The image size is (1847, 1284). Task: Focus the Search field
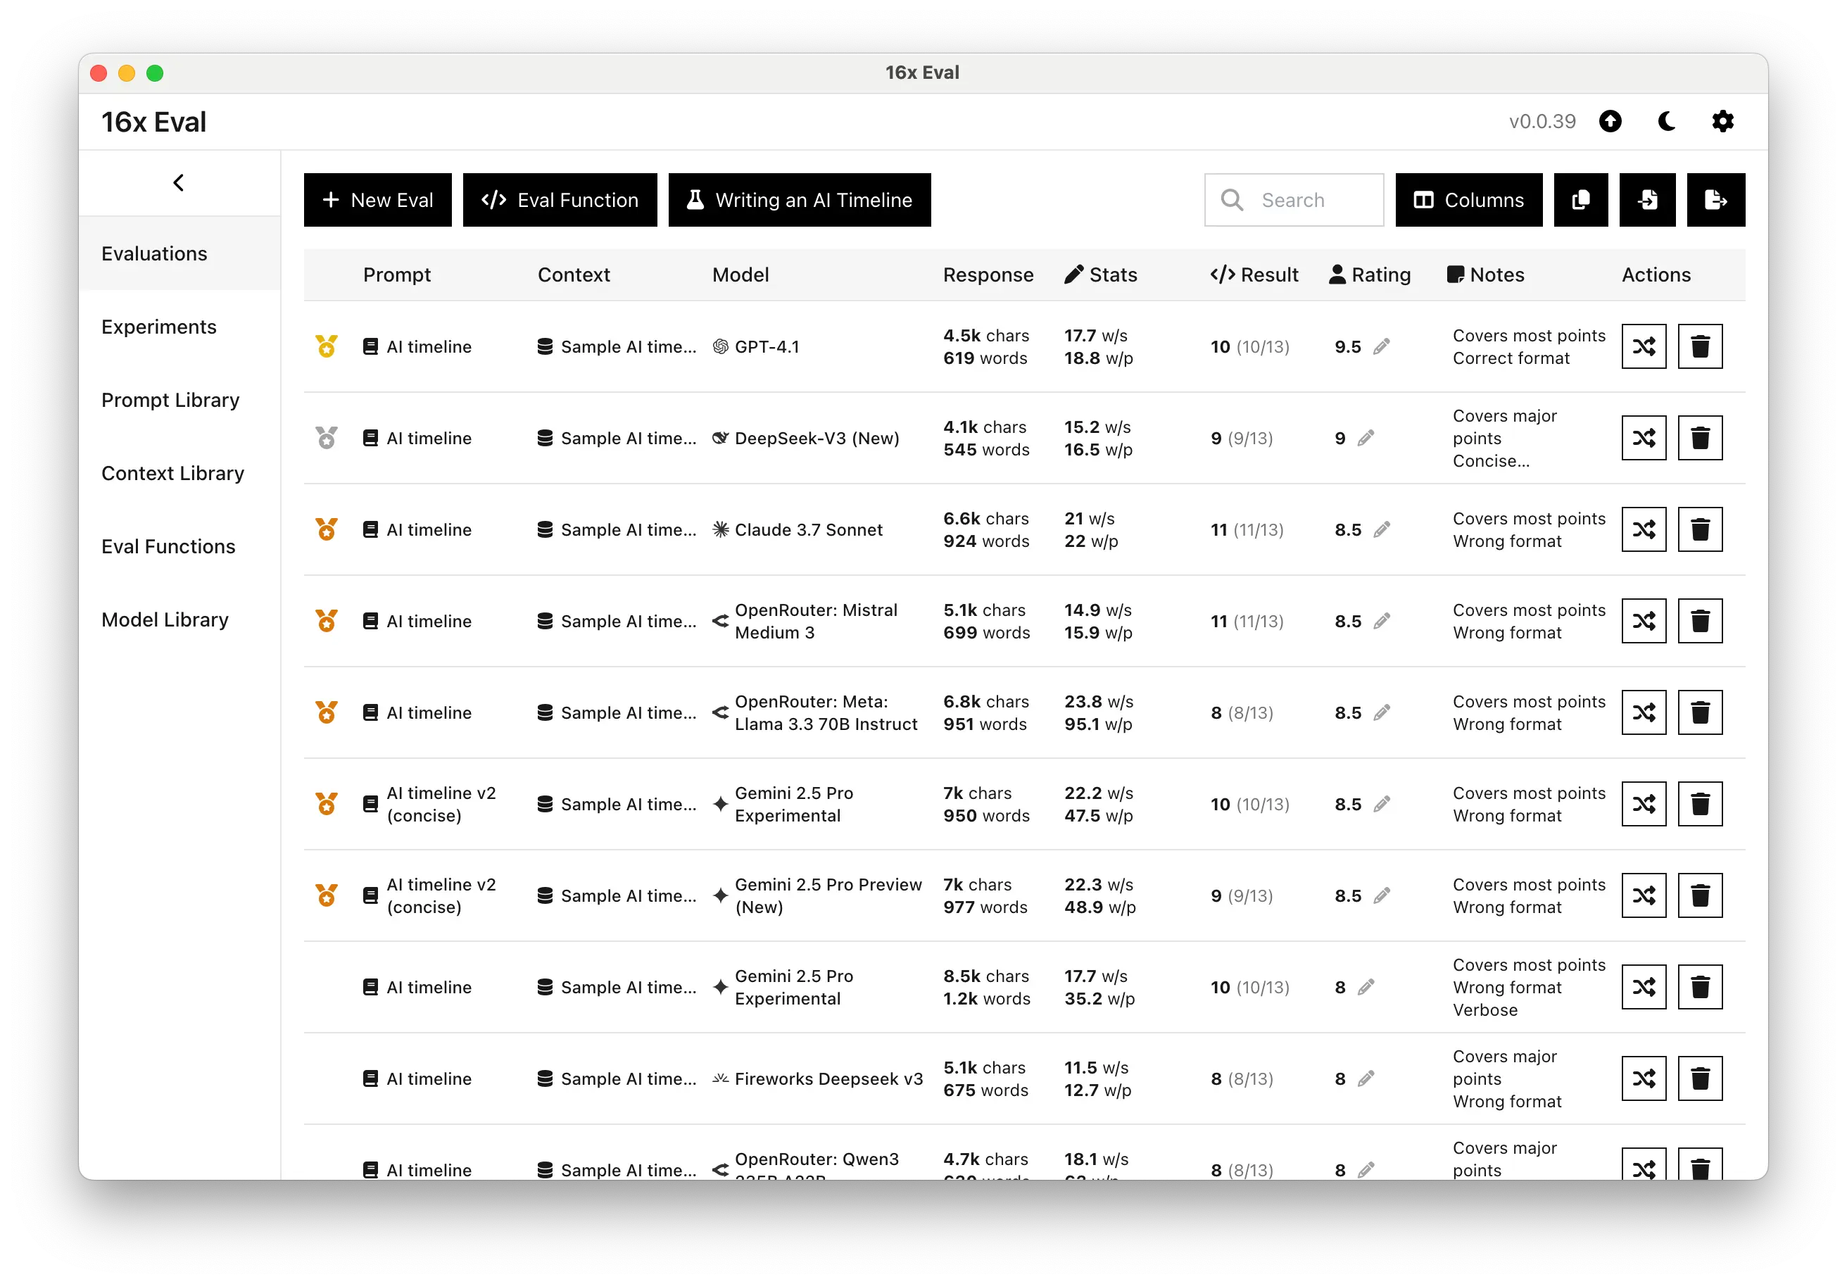tap(1294, 199)
